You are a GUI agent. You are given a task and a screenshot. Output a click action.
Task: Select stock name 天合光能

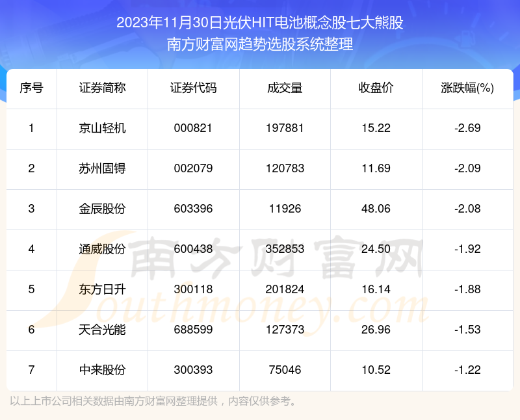[102, 330]
